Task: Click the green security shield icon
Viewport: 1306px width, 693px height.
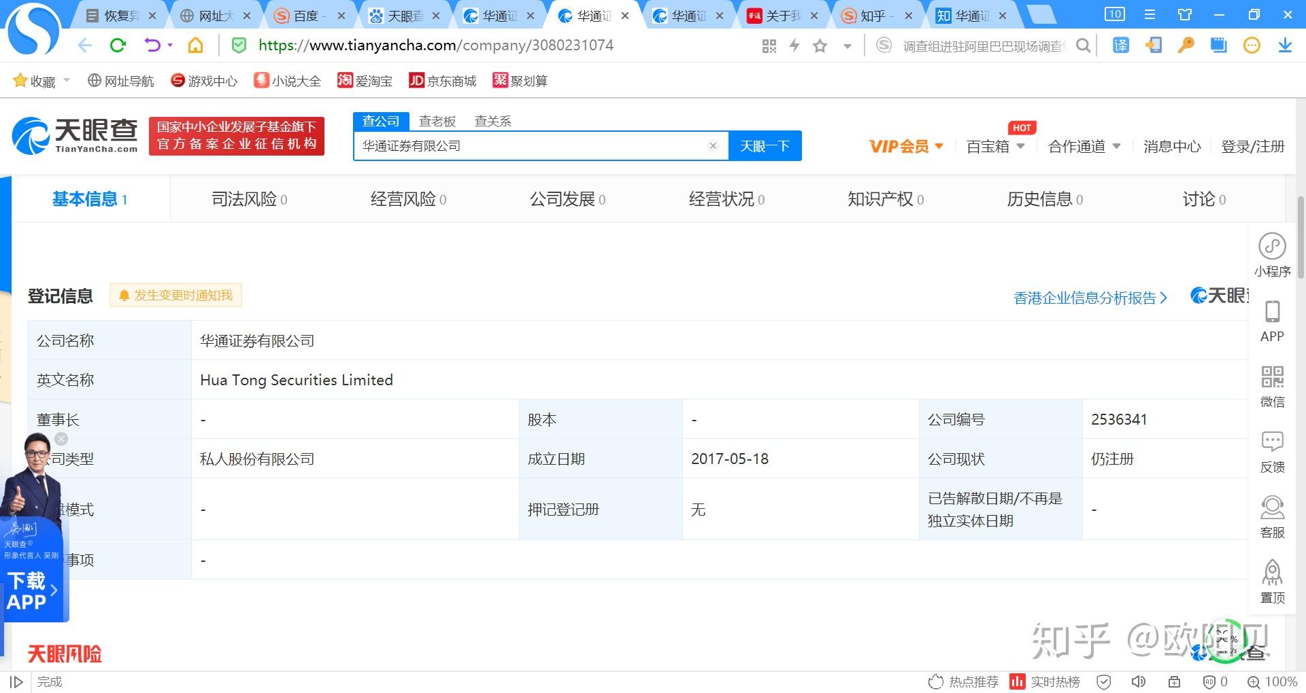Action: [x=239, y=46]
